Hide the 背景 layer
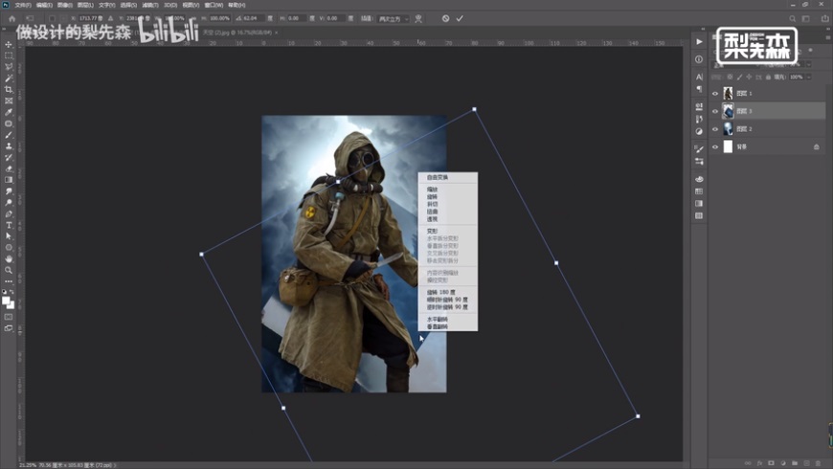The width and height of the screenshot is (833, 469). click(x=714, y=146)
